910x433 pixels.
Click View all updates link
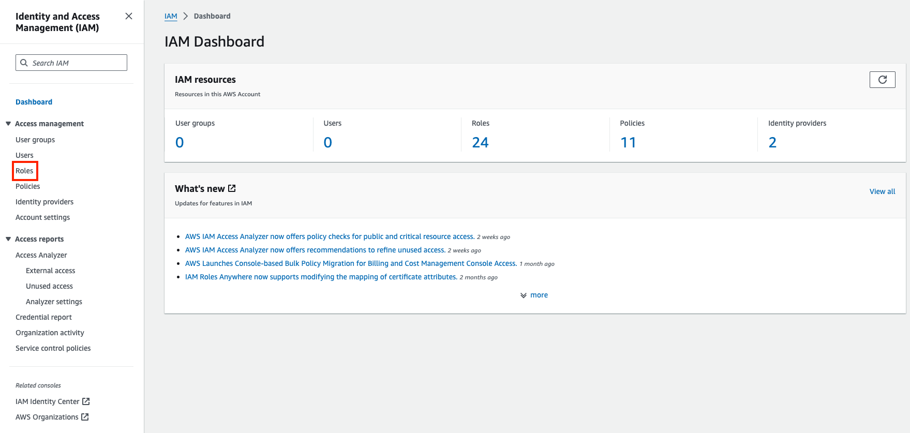coord(882,191)
